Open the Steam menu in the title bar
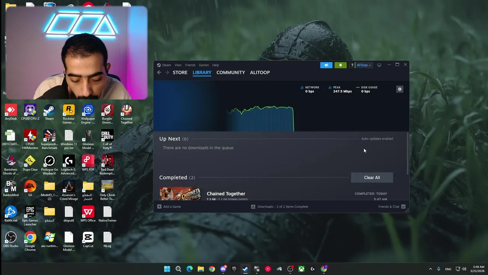This screenshot has height=275, width=488. click(x=164, y=65)
